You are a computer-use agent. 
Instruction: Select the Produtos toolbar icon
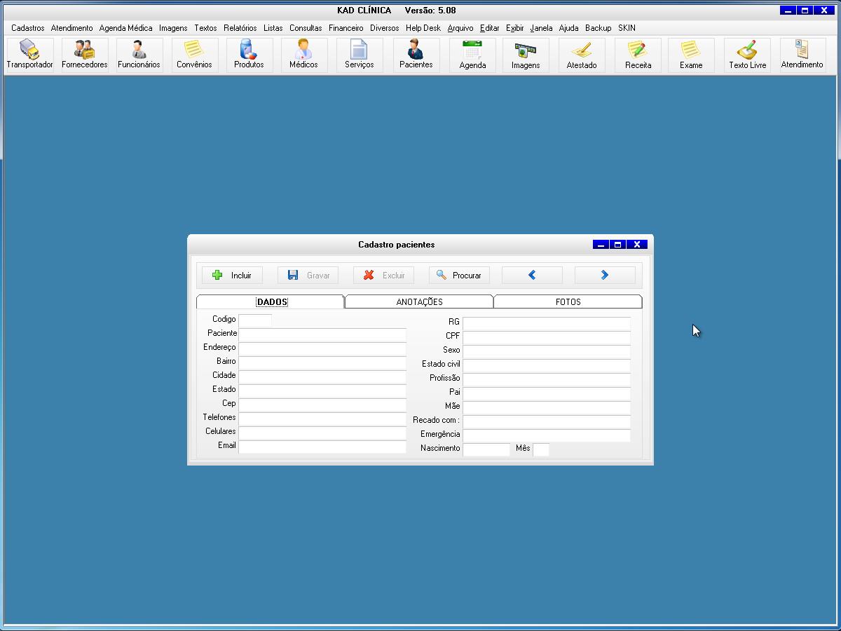coord(249,55)
